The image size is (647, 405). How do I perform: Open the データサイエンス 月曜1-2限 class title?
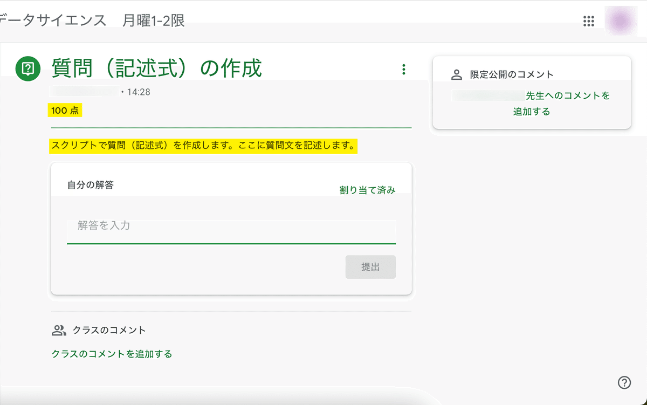pyautogui.click(x=92, y=21)
